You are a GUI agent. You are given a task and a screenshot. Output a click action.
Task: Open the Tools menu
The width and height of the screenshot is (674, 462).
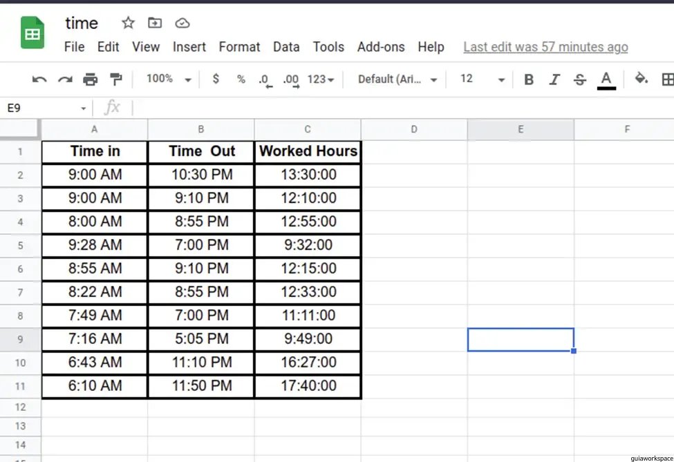pos(328,47)
